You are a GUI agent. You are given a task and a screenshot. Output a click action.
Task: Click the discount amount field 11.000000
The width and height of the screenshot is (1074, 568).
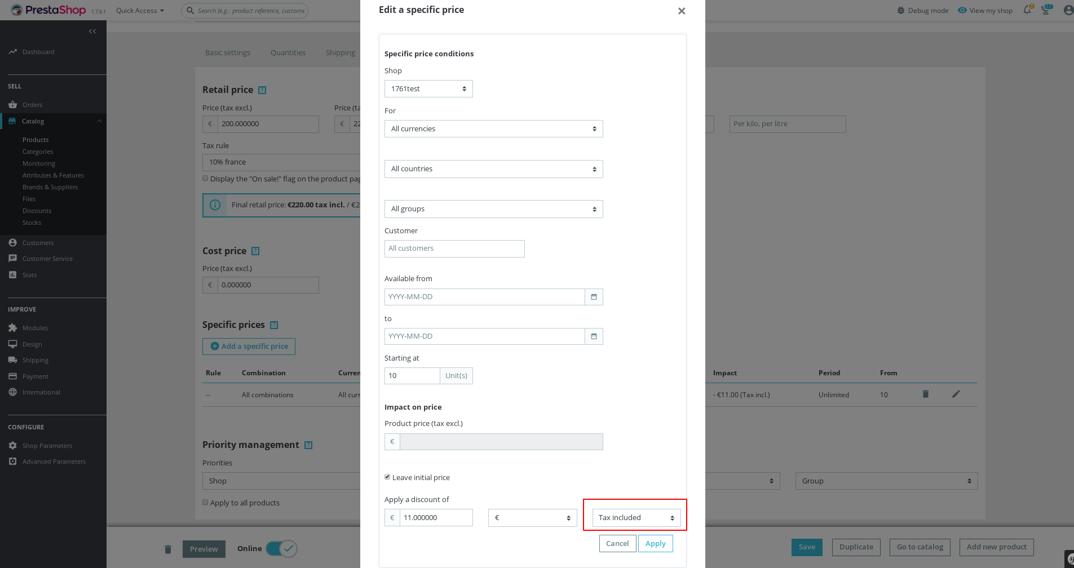click(x=436, y=518)
